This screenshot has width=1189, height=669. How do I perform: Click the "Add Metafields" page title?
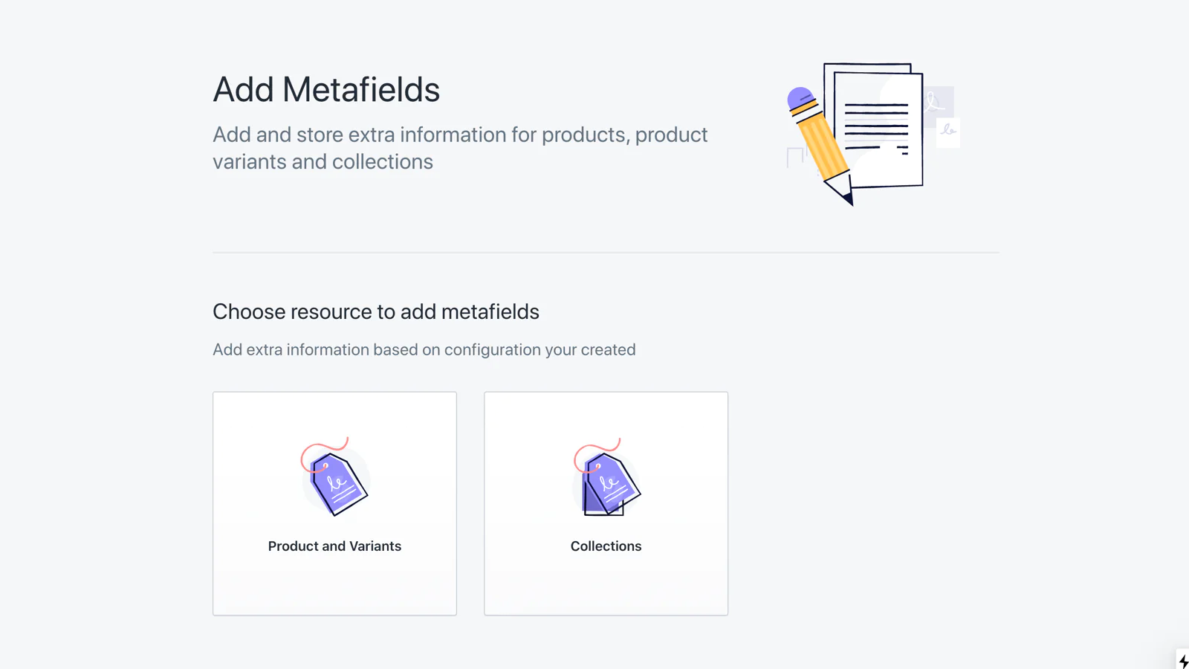click(326, 90)
